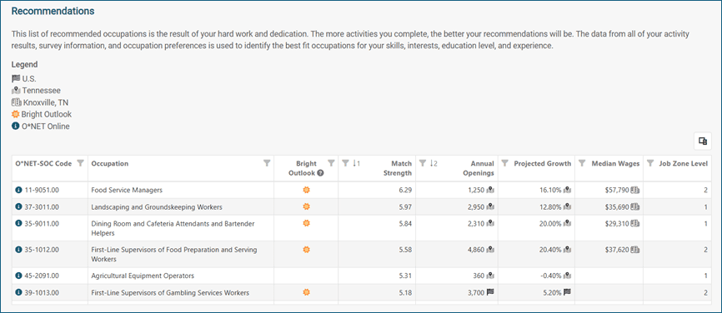Open filter for Projected Growth column
The width and height of the screenshot is (722, 313).
coord(505,163)
